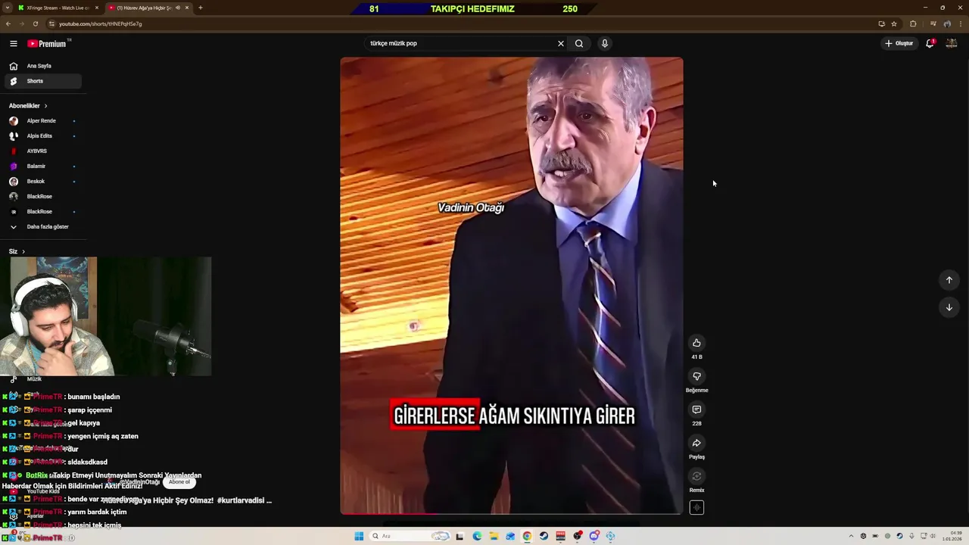This screenshot has height=545, width=969.
Task: Click the YouTube Premium logo
Action: tap(48, 43)
